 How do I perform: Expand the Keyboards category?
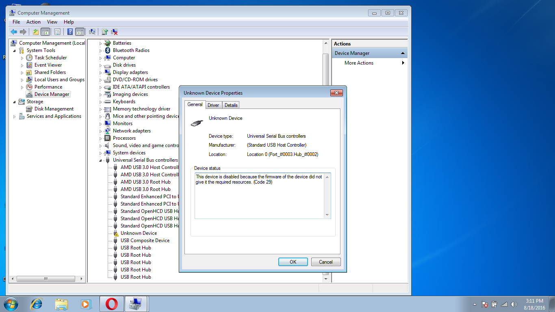[x=101, y=102]
